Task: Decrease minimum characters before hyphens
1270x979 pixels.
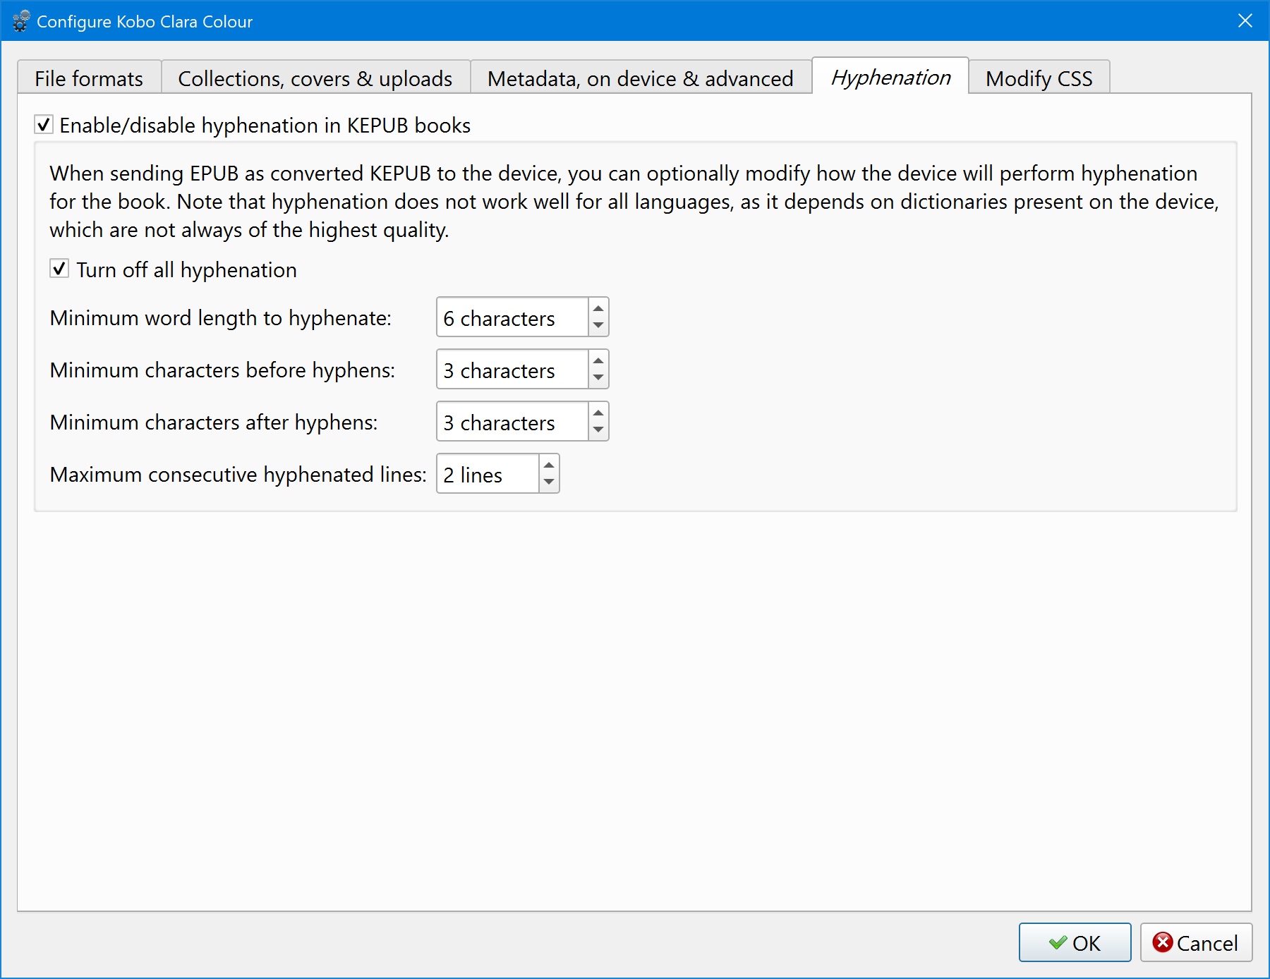Action: (x=598, y=378)
